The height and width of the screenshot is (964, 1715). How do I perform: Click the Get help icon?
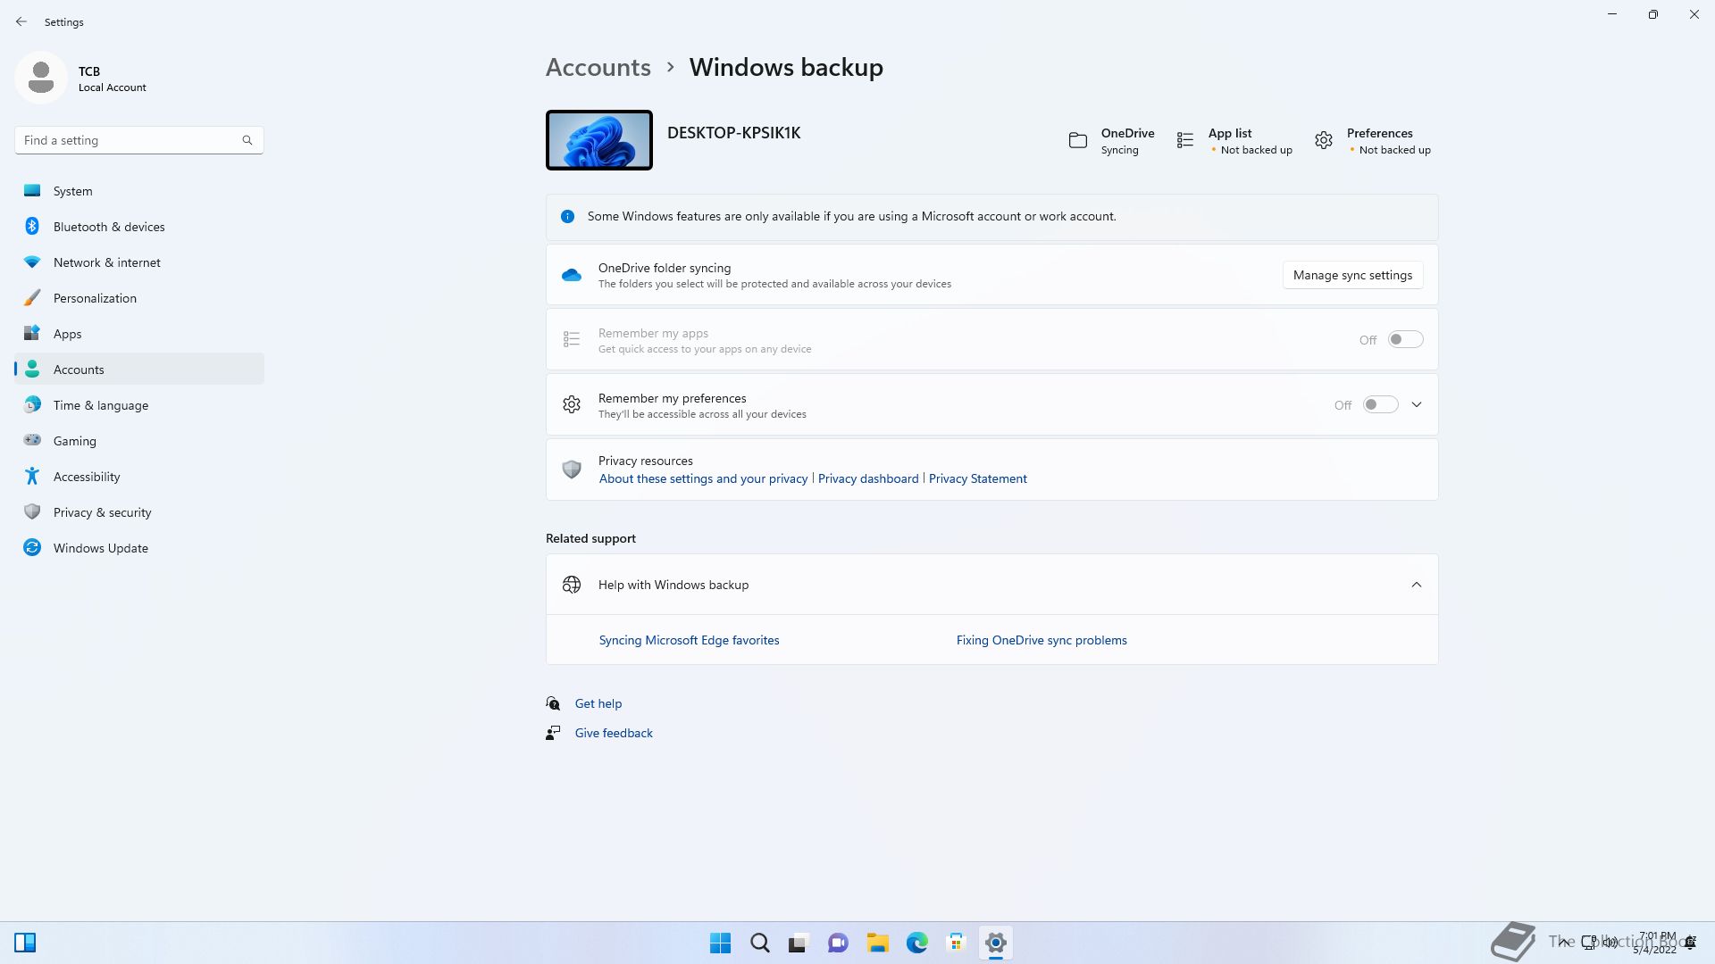(553, 703)
